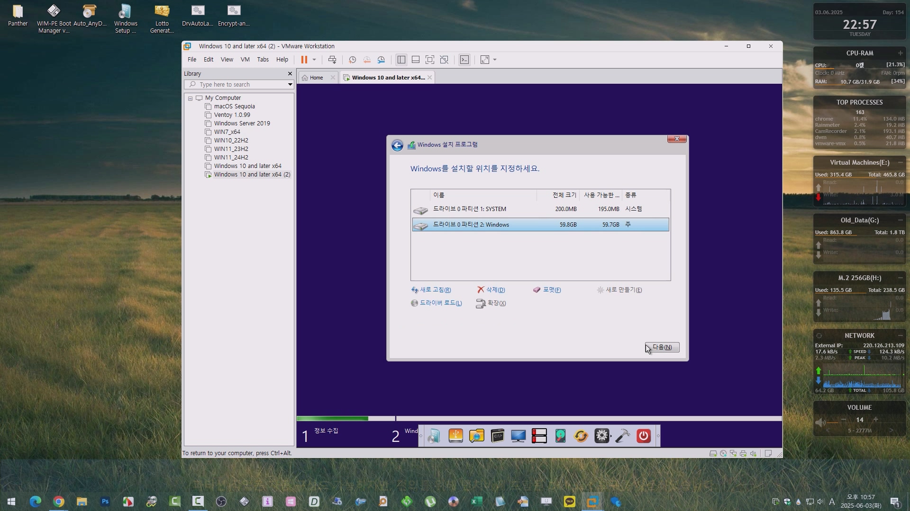Increase volume with plus in VOLUME widget
The height and width of the screenshot is (511, 910).
[876, 420]
